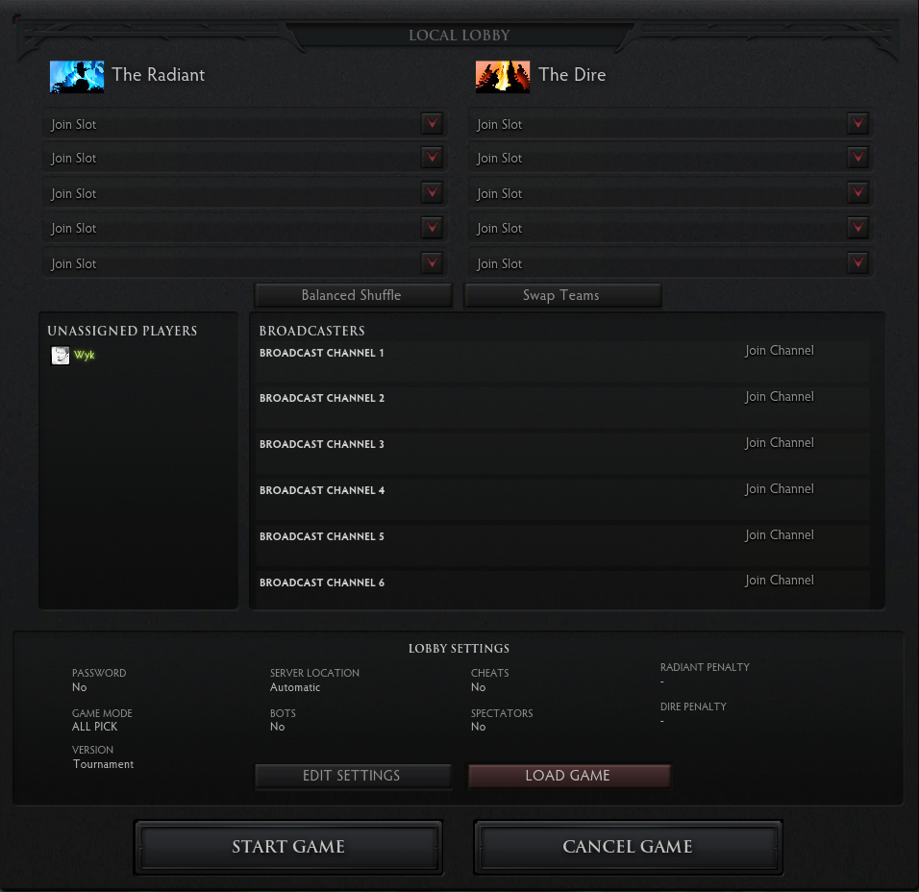This screenshot has height=892, width=919.
Task: Click the Swap Teams button
Action: point(561,295)
